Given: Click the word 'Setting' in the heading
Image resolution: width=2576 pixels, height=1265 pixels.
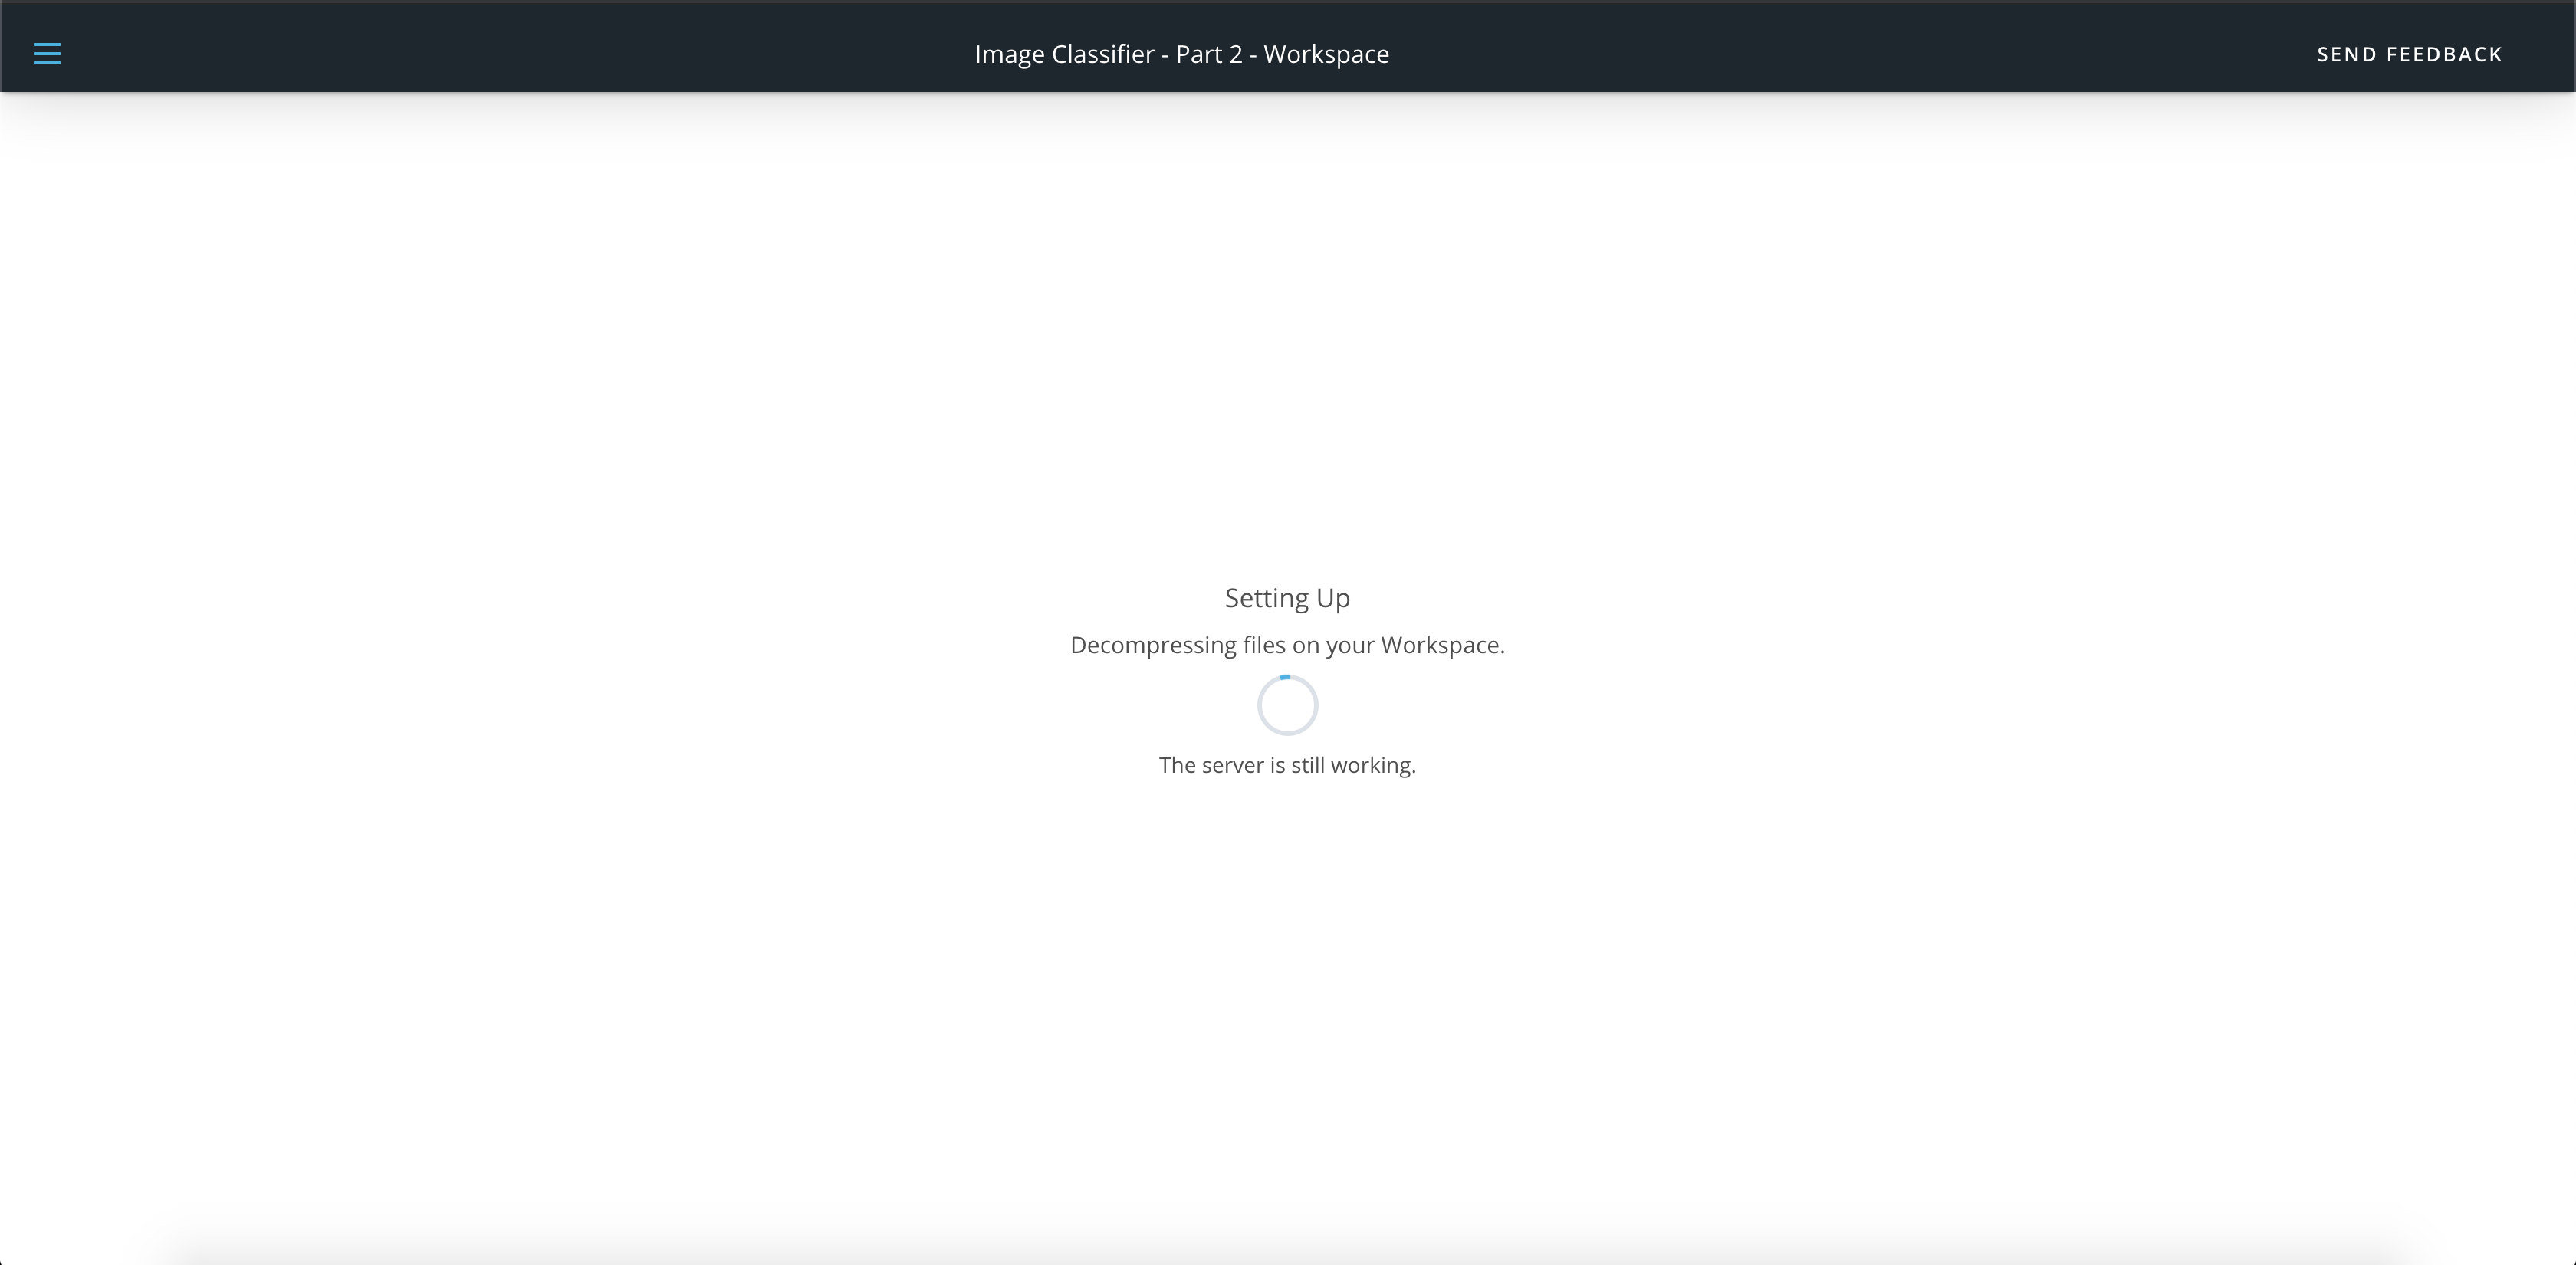Looking at the screenshot, I should (1266, 598).
